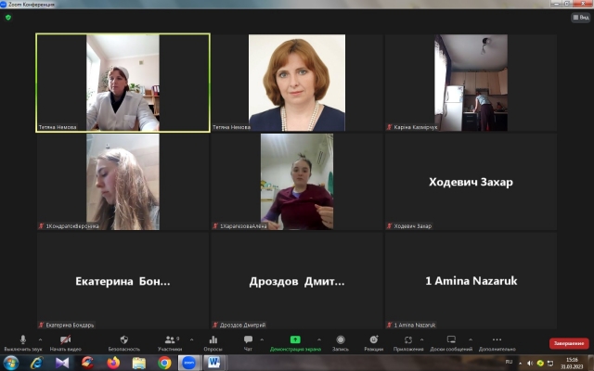The image size is (594, 371).
Task: Open the Вид view layout menu
Action: [581, 18]
